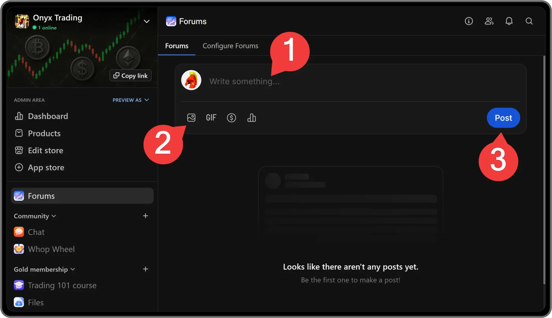
Task: Open the Whop Wheel app
Action: click(51, 249)
